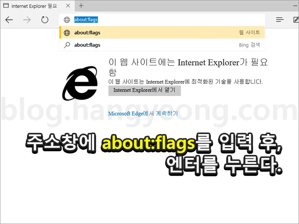Screen dimensions: 299x224
Task: Click the 이 웹 사이트에는 Internet Explorer가 필요함 heading
Action: [x=188, y=67]
